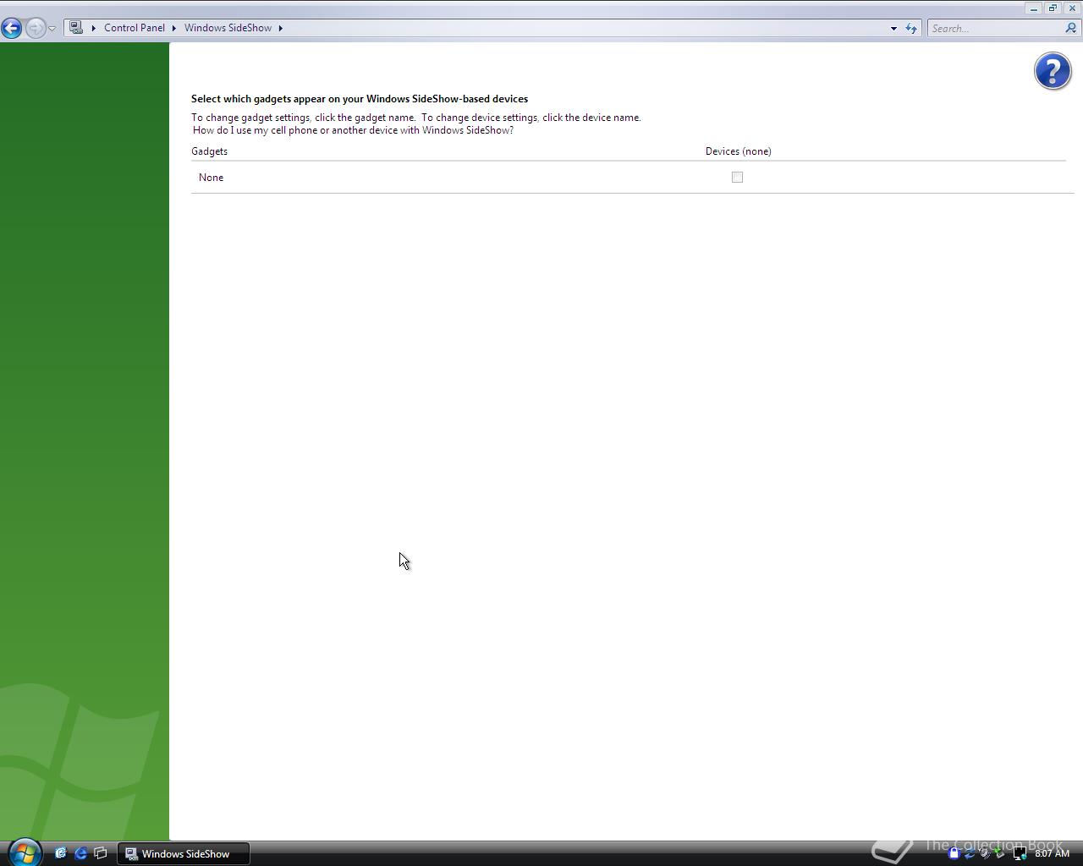
Task: Click the 'Gadgets' column header
Action: [x=209, y=151]
